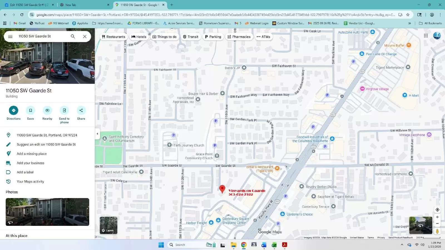Open the Google Maps hamburger menu
Image resolution: width=445 pixels, height=250 pixels.
point(10,36)
